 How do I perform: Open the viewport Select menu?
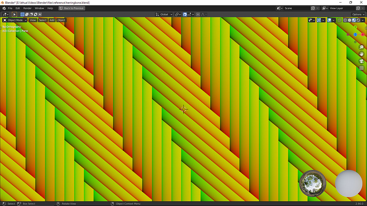point(43,20)
